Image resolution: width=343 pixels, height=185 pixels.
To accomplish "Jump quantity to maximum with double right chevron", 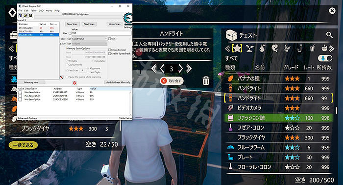I will point(189,69).
